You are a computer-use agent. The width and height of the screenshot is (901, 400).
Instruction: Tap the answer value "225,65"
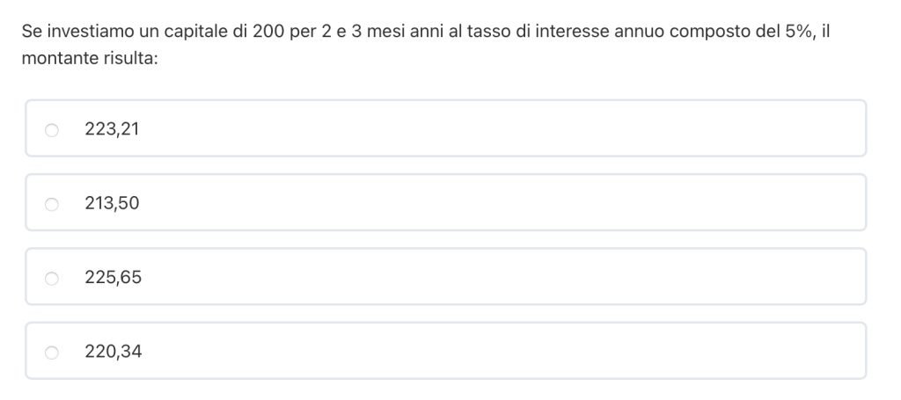pyautogui.click(x=113, y=279)
